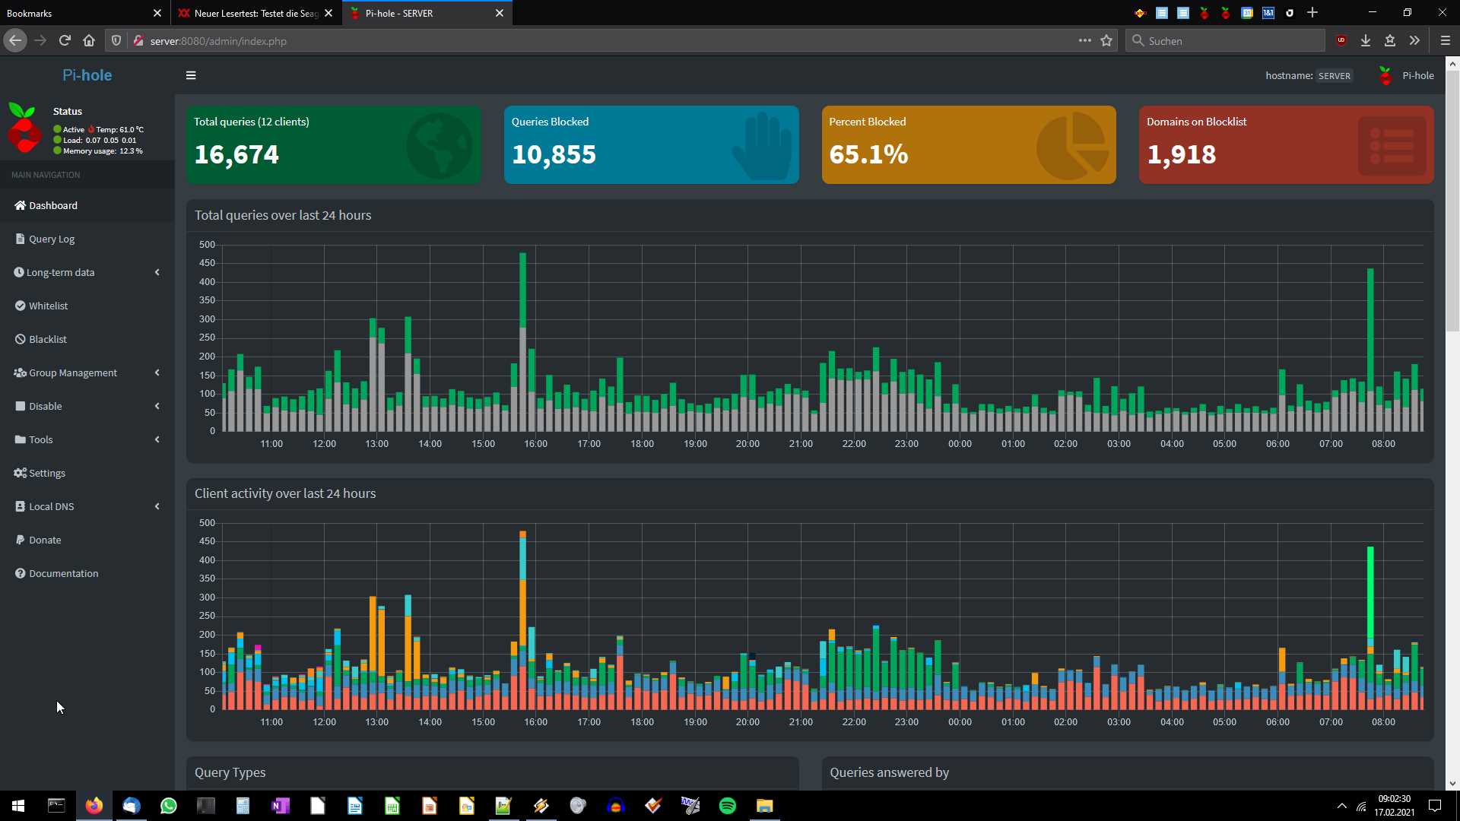Viewport: 1460px width, 821px height.
Task: Open OneNote from the taskbar
Action: point(281,806)
